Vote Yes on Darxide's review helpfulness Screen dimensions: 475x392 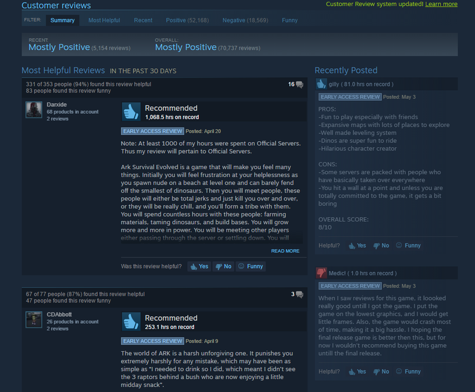point(199,266)
